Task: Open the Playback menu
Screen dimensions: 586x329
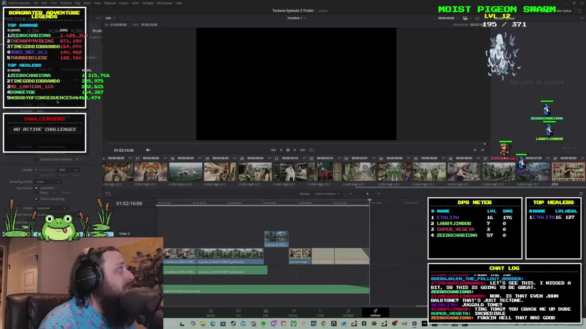Action: (110, 3)
